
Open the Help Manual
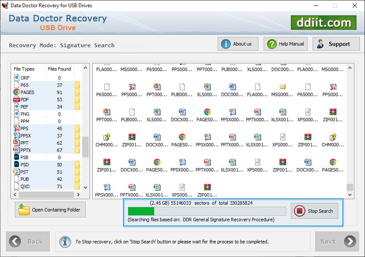click(x=286, y=44)
